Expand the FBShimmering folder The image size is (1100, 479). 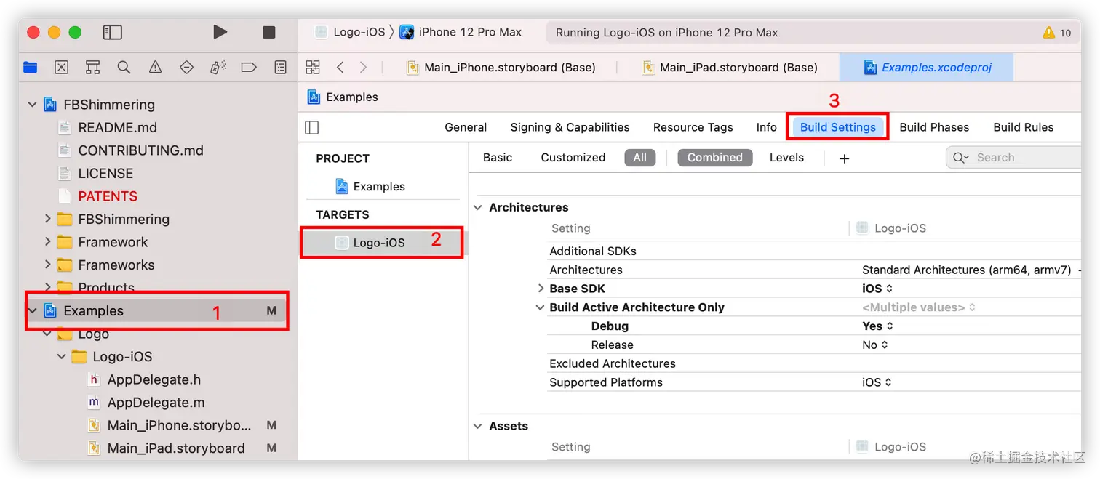point(48,219)
